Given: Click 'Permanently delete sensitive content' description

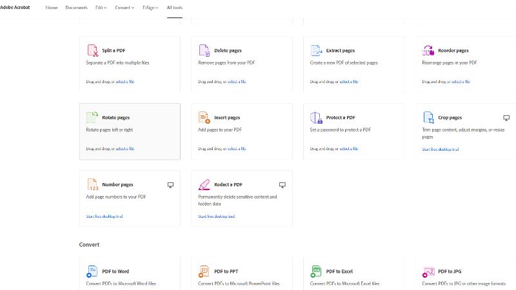Looking at the screenshot, I should click(x=237, y=200).
